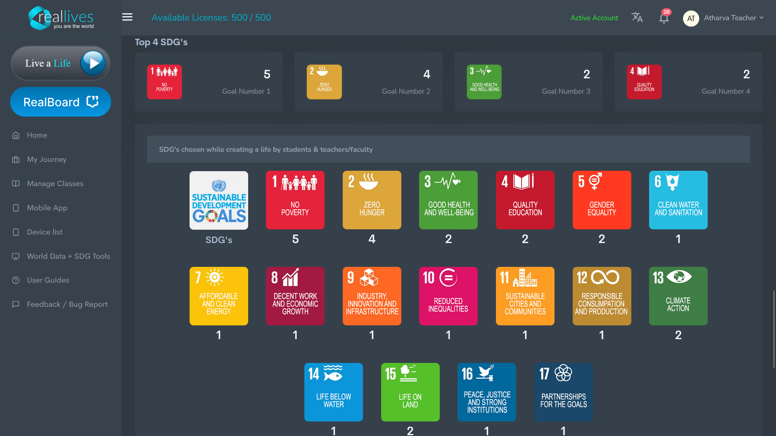
Task: Click the count 5 under No Poverty
Action: (x=295, y=239)
